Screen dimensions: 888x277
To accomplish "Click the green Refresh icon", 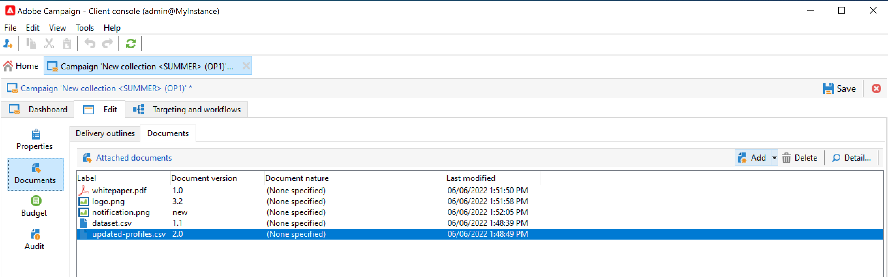I will click(131, 44).
